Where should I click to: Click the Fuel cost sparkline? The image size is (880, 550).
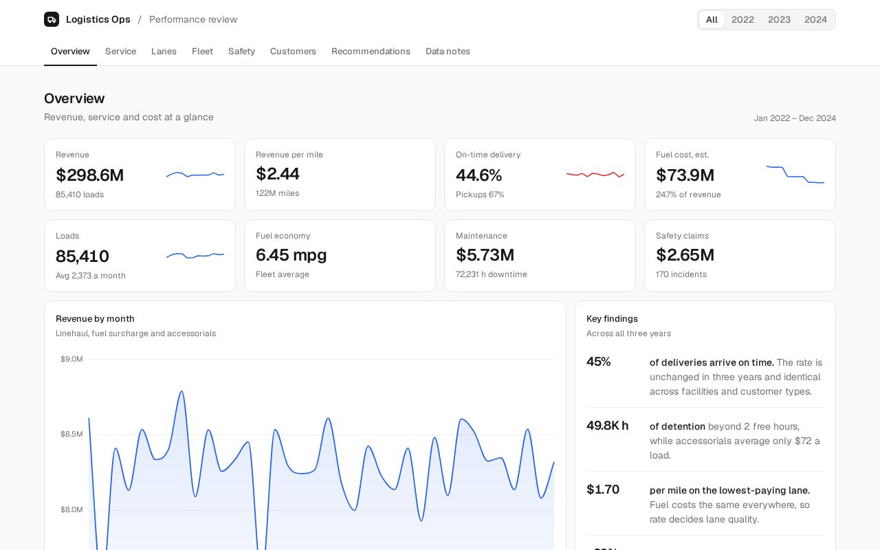coord(795,175)
